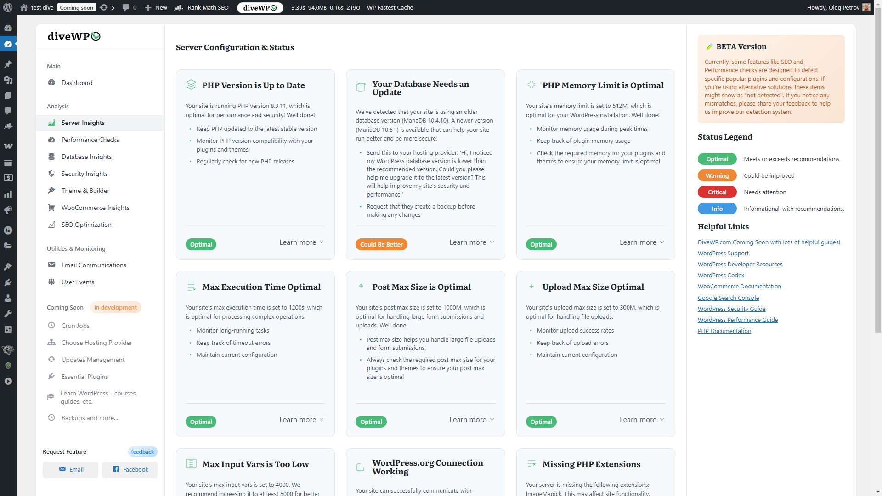Click WP Fastest Cache in admin bar
Viewport: 882px width, 496px height.
point(390,7)
